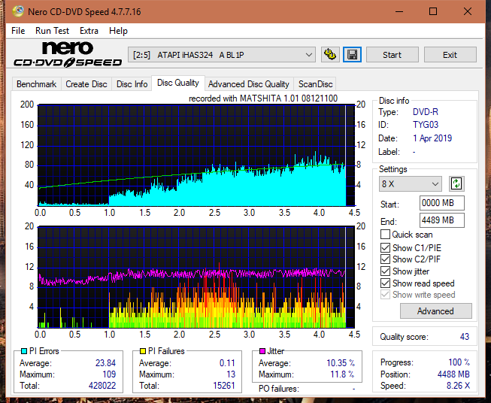Screen dimensions: 491x403
Task: Toggle the Show jitter checkbox
Action: 385,271
